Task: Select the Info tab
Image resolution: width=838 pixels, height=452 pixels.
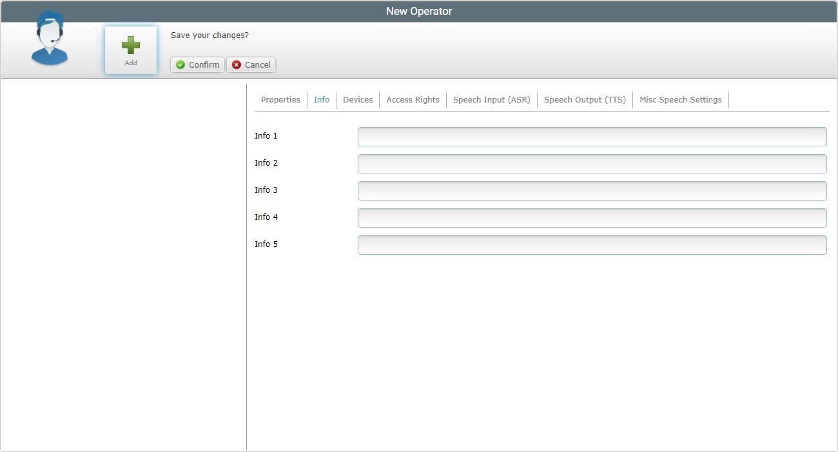Action: coord(322,100)
